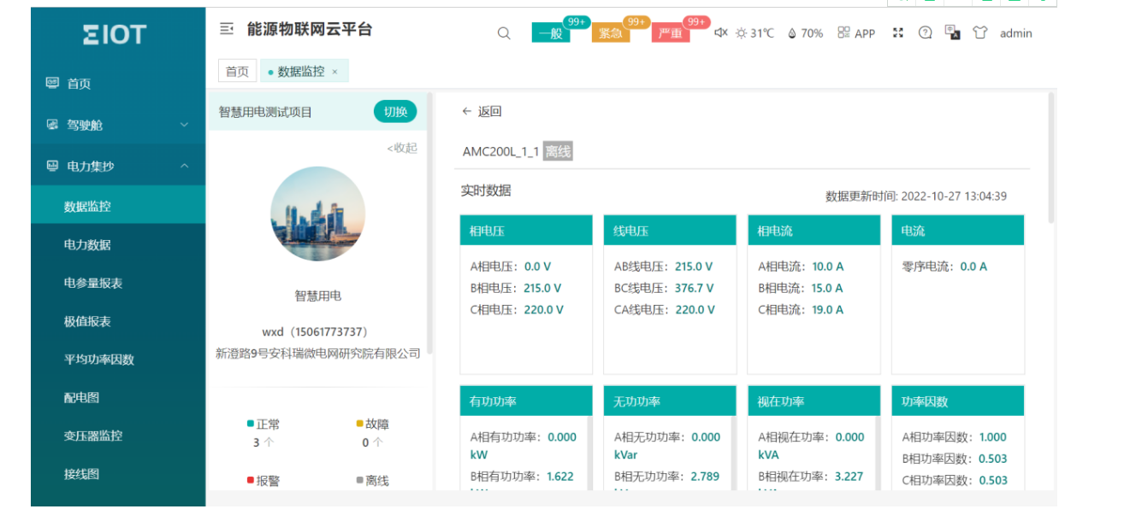Collapse the sidebar with the hamburger icon
This screenshot has width=1130, height=515.
point(225,28)
